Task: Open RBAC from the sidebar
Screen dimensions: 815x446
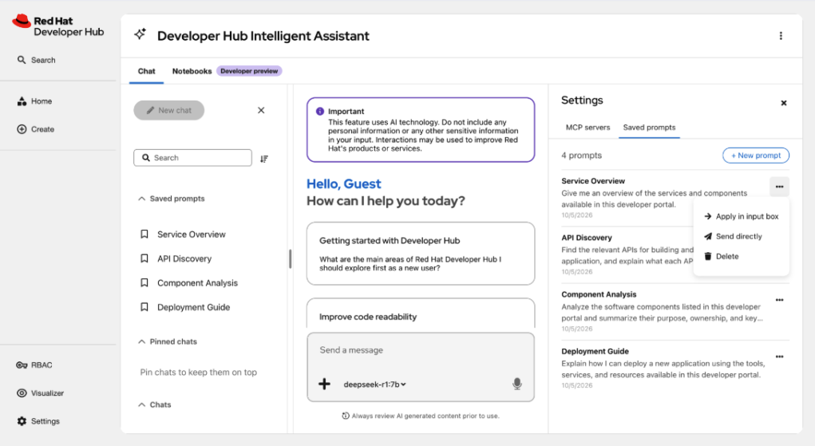Action: click(34, 365)
